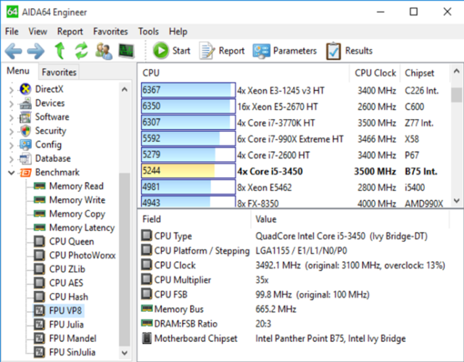
Task: Expand the DirectX tree node
Action: coord(12,89)
